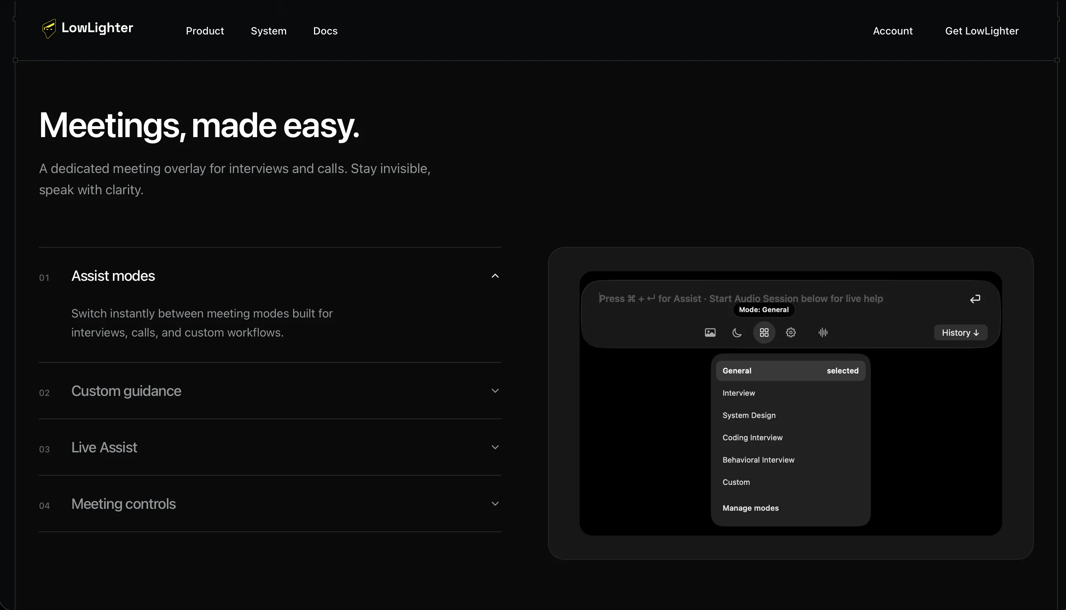Choose the System Design mode

coord(791,415)
